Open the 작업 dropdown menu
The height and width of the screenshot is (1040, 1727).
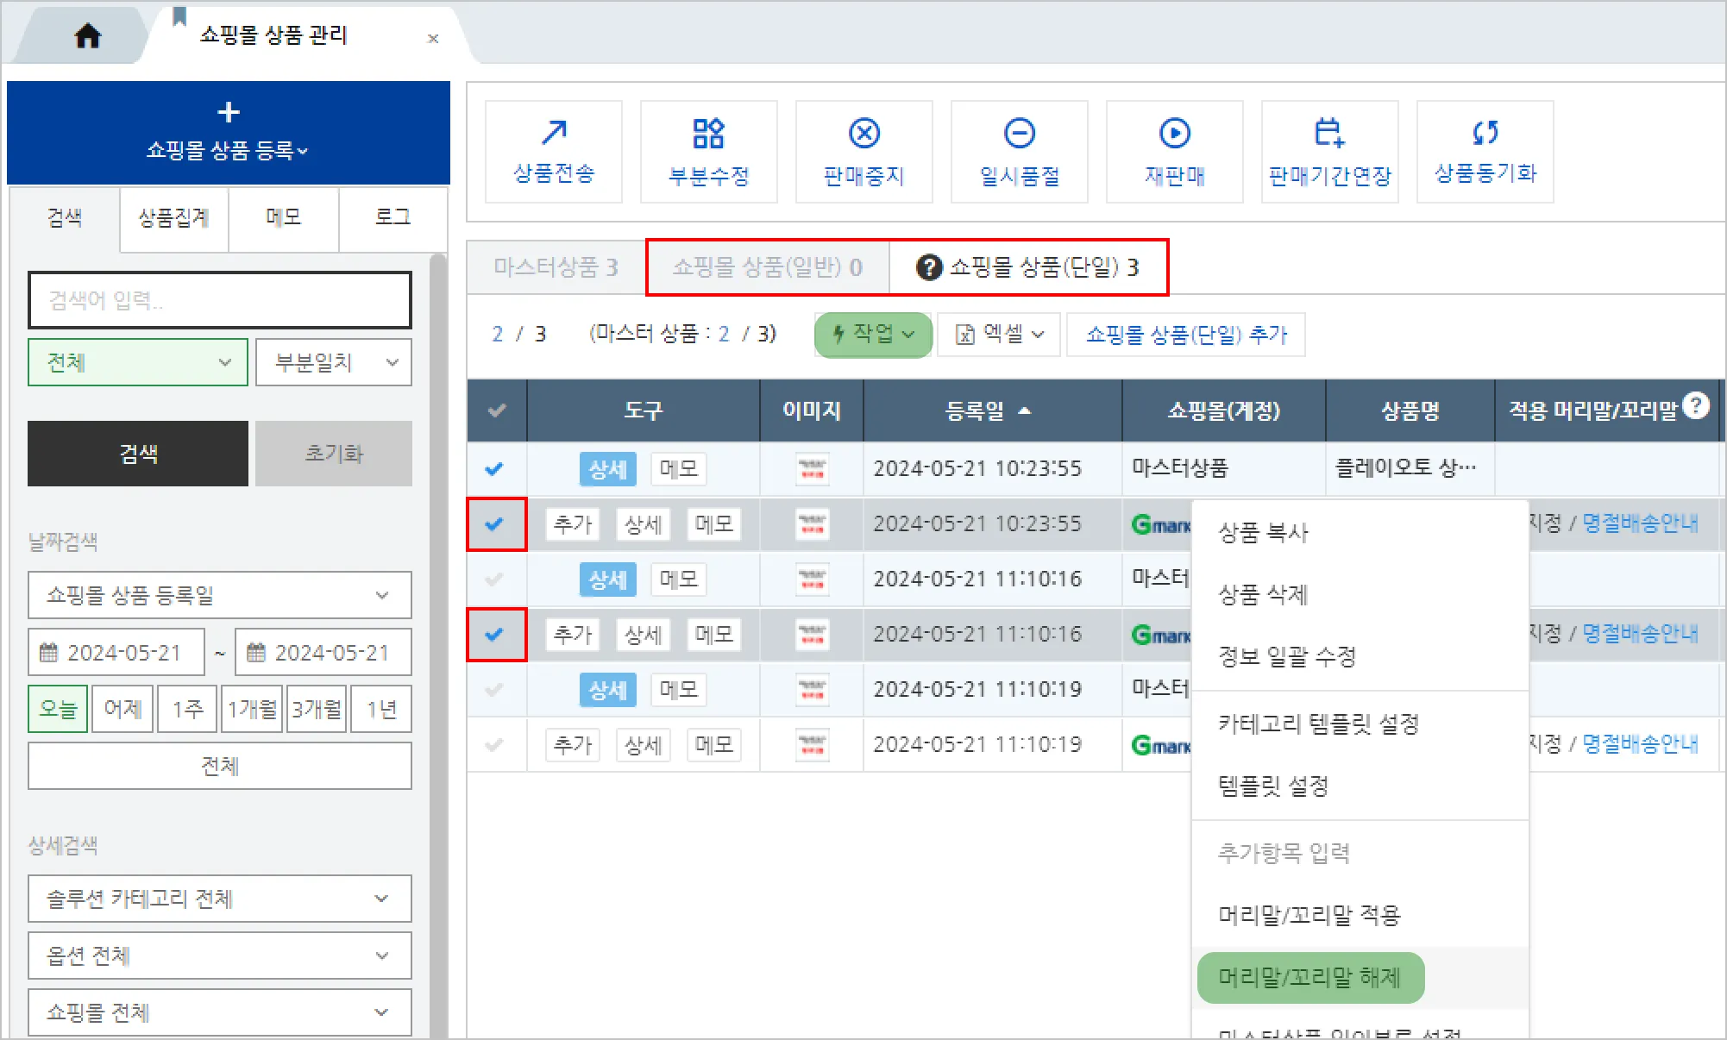[873, 335]
